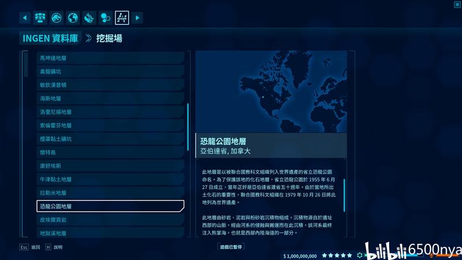
Task: Click the $1,000,000,000 money display
Action: [x=300, y=256]
